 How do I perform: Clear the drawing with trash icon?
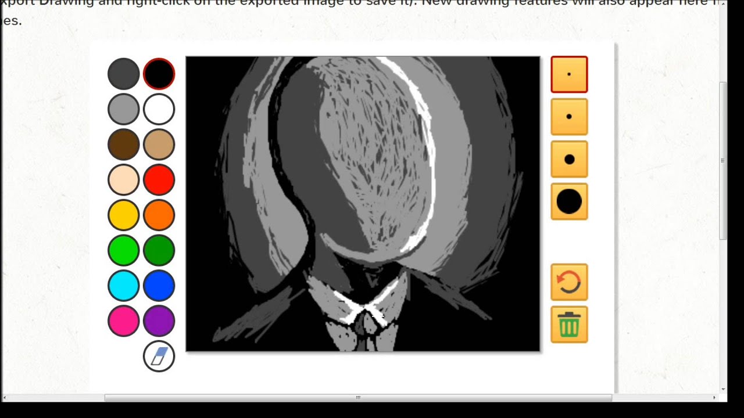click(569, 325)
